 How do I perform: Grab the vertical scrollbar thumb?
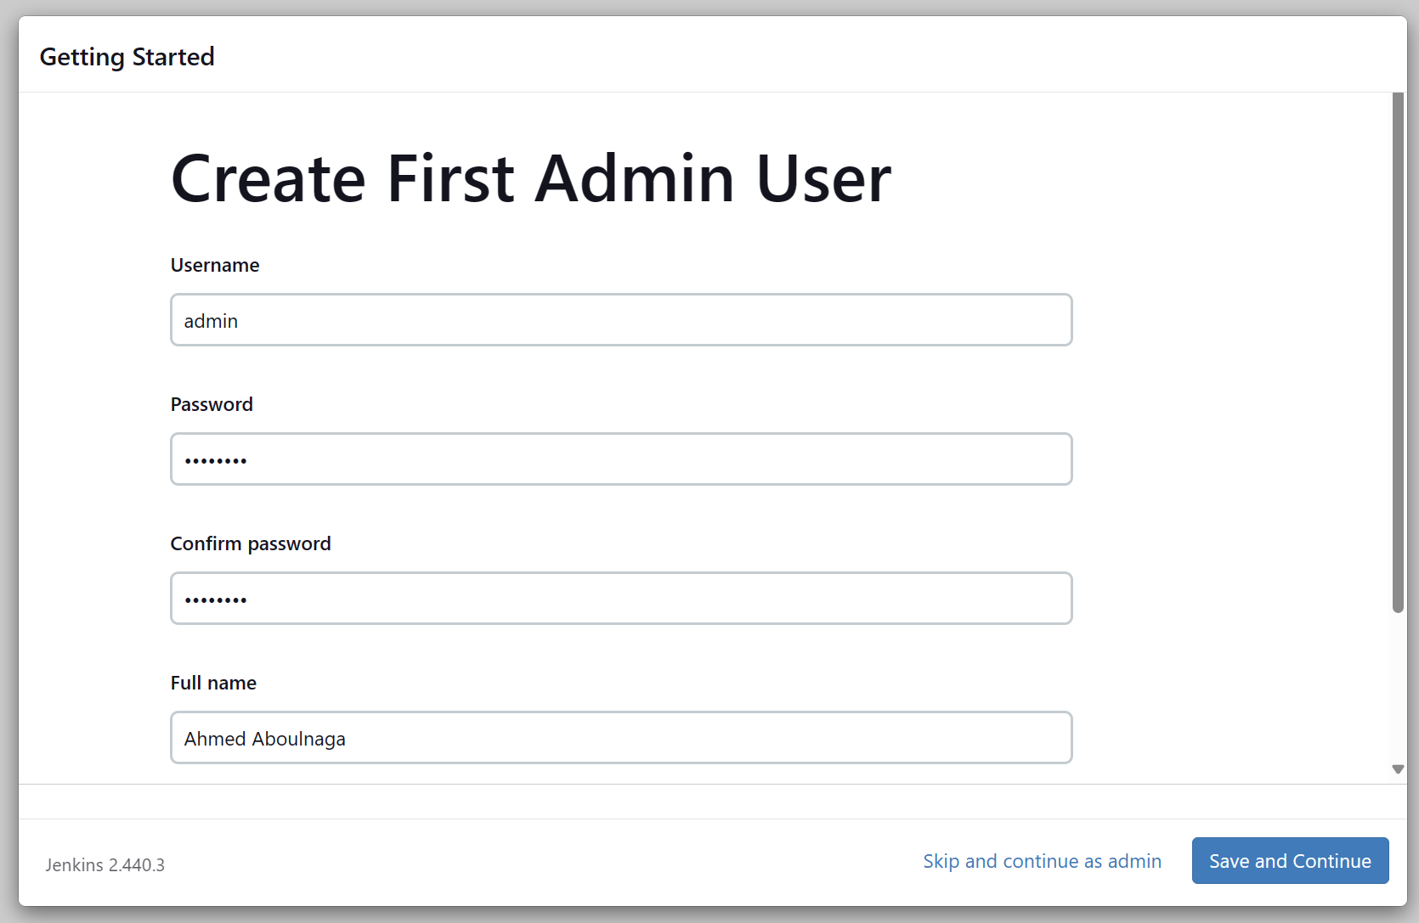pyautogui.click(x=1398, y=352)
